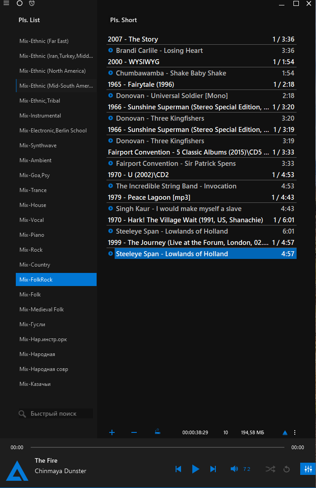Screen dimensions: 316x488
Task: Skip to the next track
Action: (x=213, y=469)
